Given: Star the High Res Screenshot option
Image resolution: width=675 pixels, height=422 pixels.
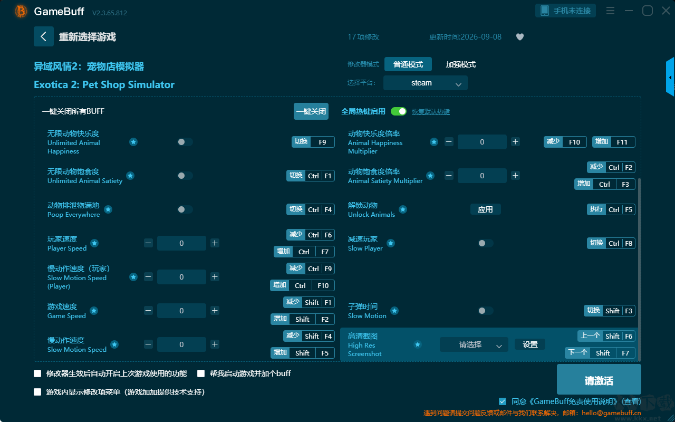Looking at the screenshot, I should click(418, 344).
